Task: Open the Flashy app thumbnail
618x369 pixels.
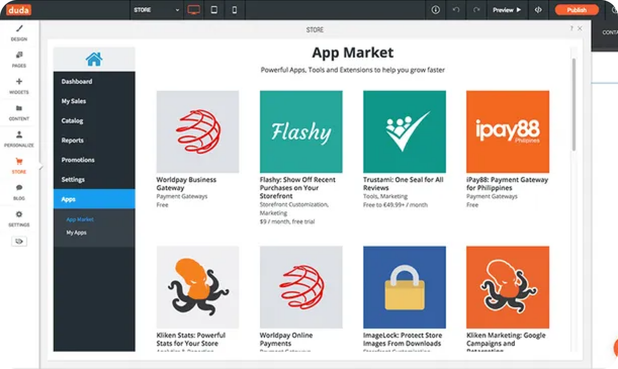Action: pyautogui.click(x=301, y=132)
